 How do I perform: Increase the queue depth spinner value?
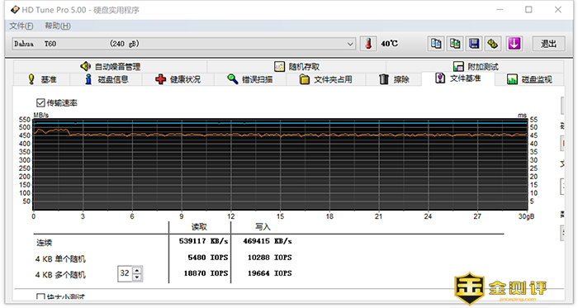(137, 270)
